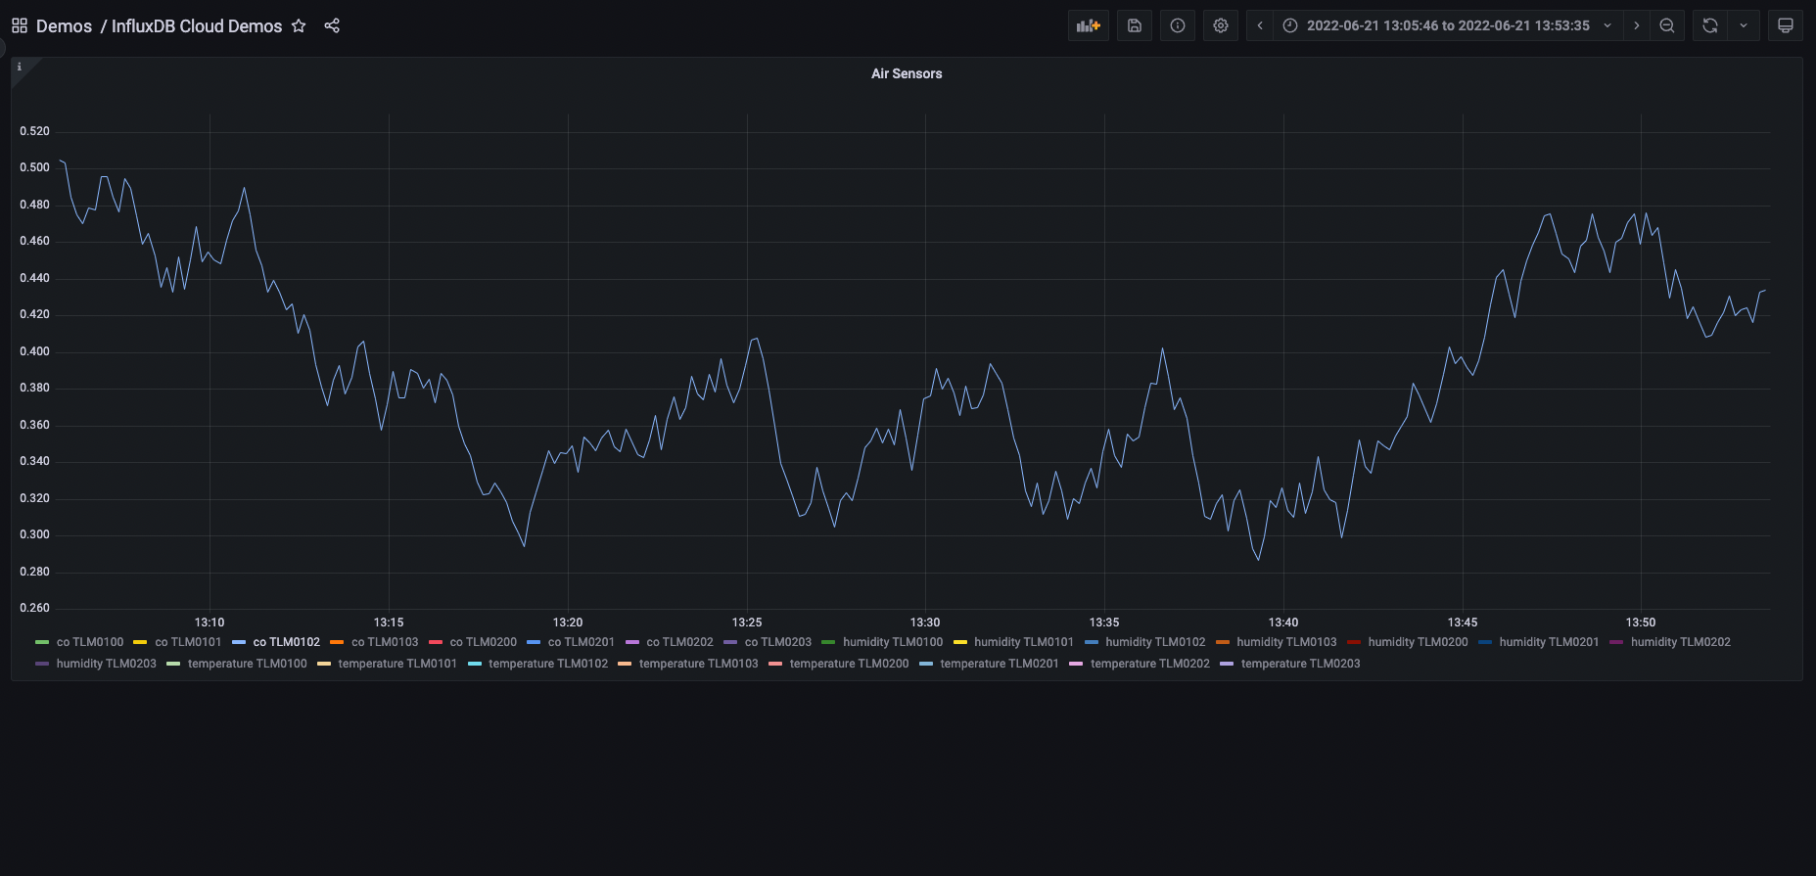Open dashboard settings gear

[1221, 26]
